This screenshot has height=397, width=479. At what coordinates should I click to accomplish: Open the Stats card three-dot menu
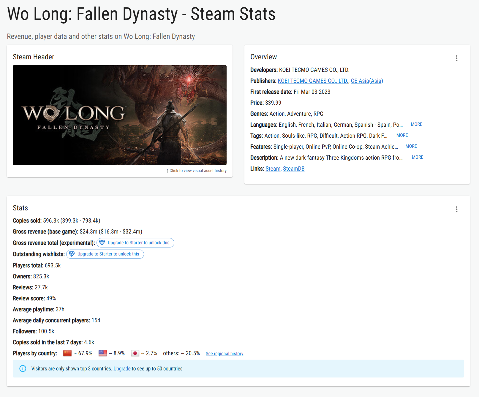click(x=457, y=209)
